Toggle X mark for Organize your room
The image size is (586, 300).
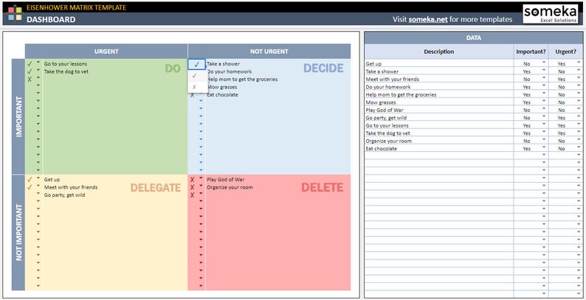192,187
